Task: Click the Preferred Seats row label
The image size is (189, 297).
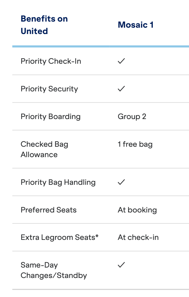Action: click(49, 210)
